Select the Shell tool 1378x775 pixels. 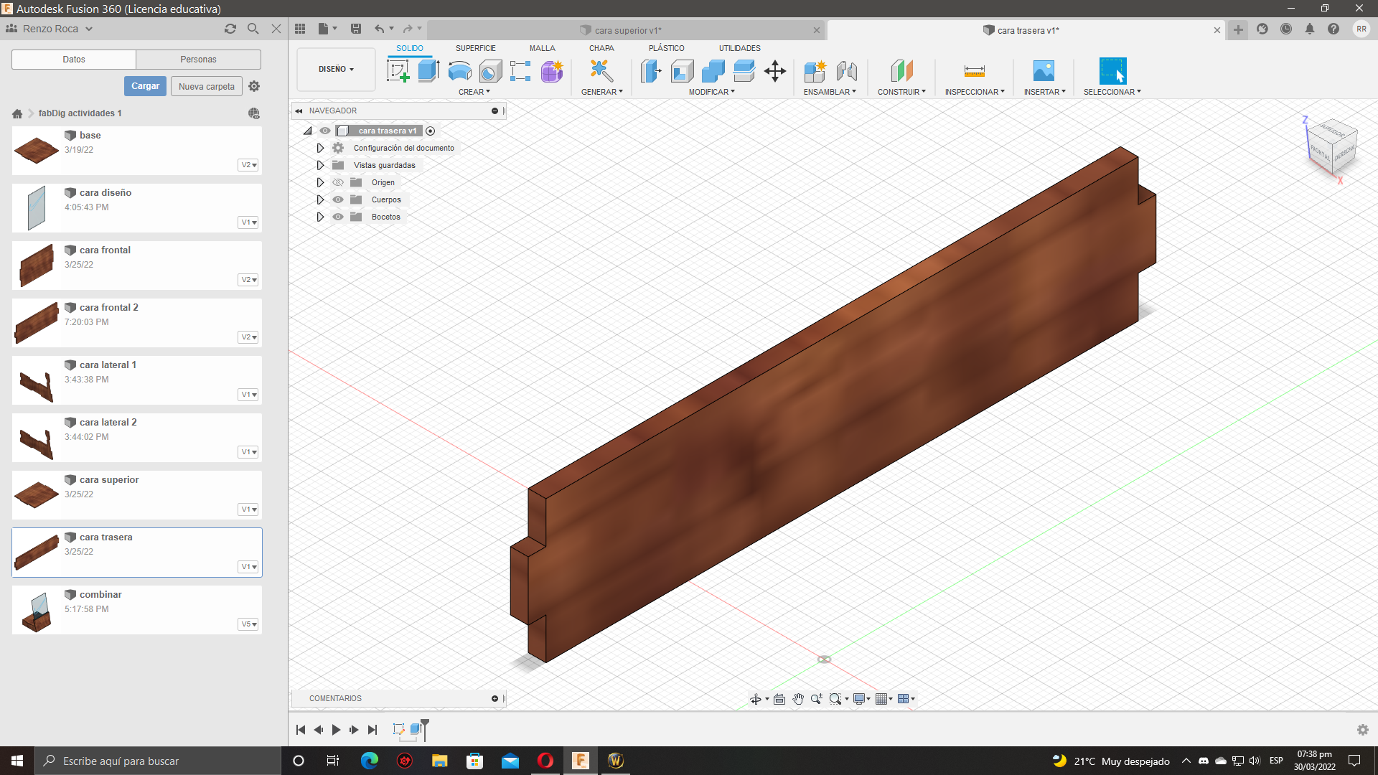coord(682,71)
